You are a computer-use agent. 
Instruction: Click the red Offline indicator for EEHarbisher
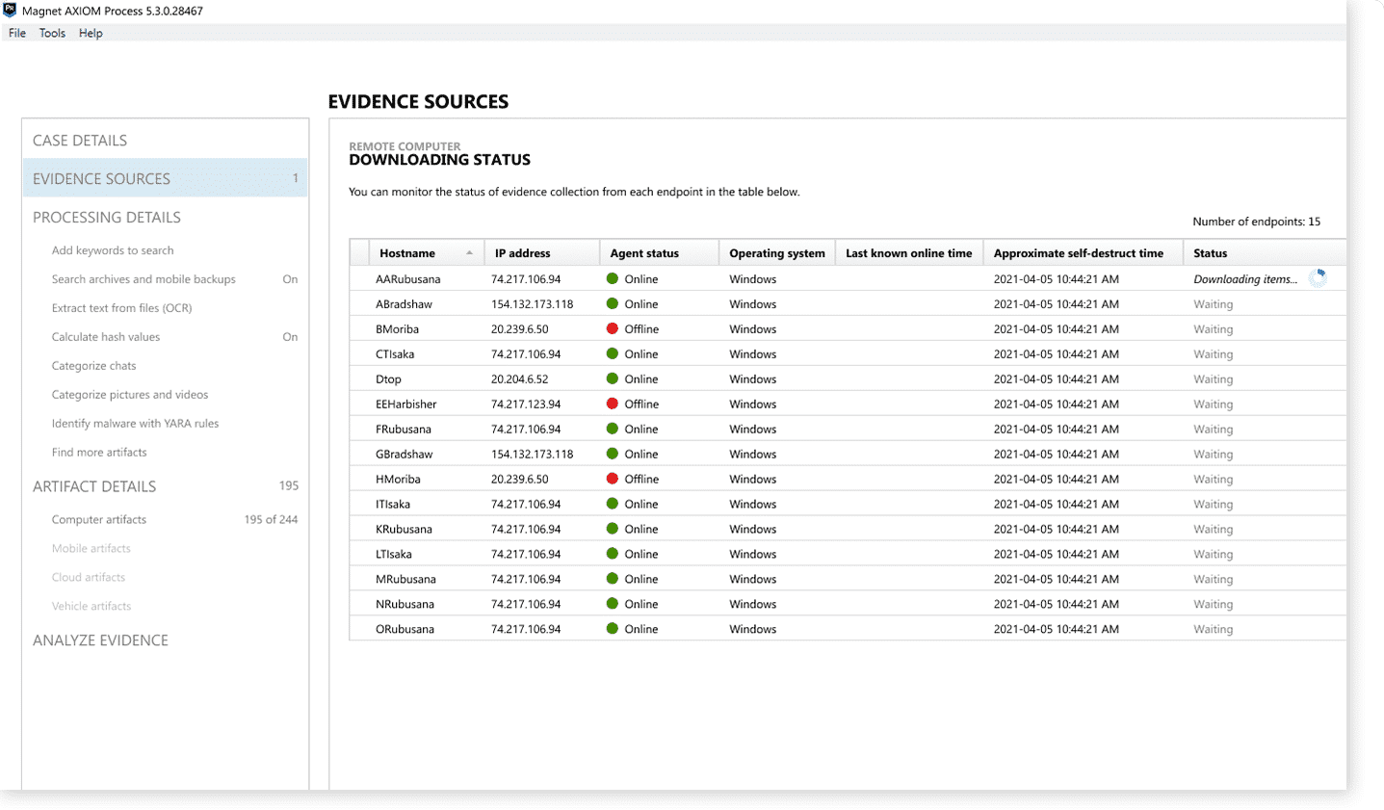612,405
